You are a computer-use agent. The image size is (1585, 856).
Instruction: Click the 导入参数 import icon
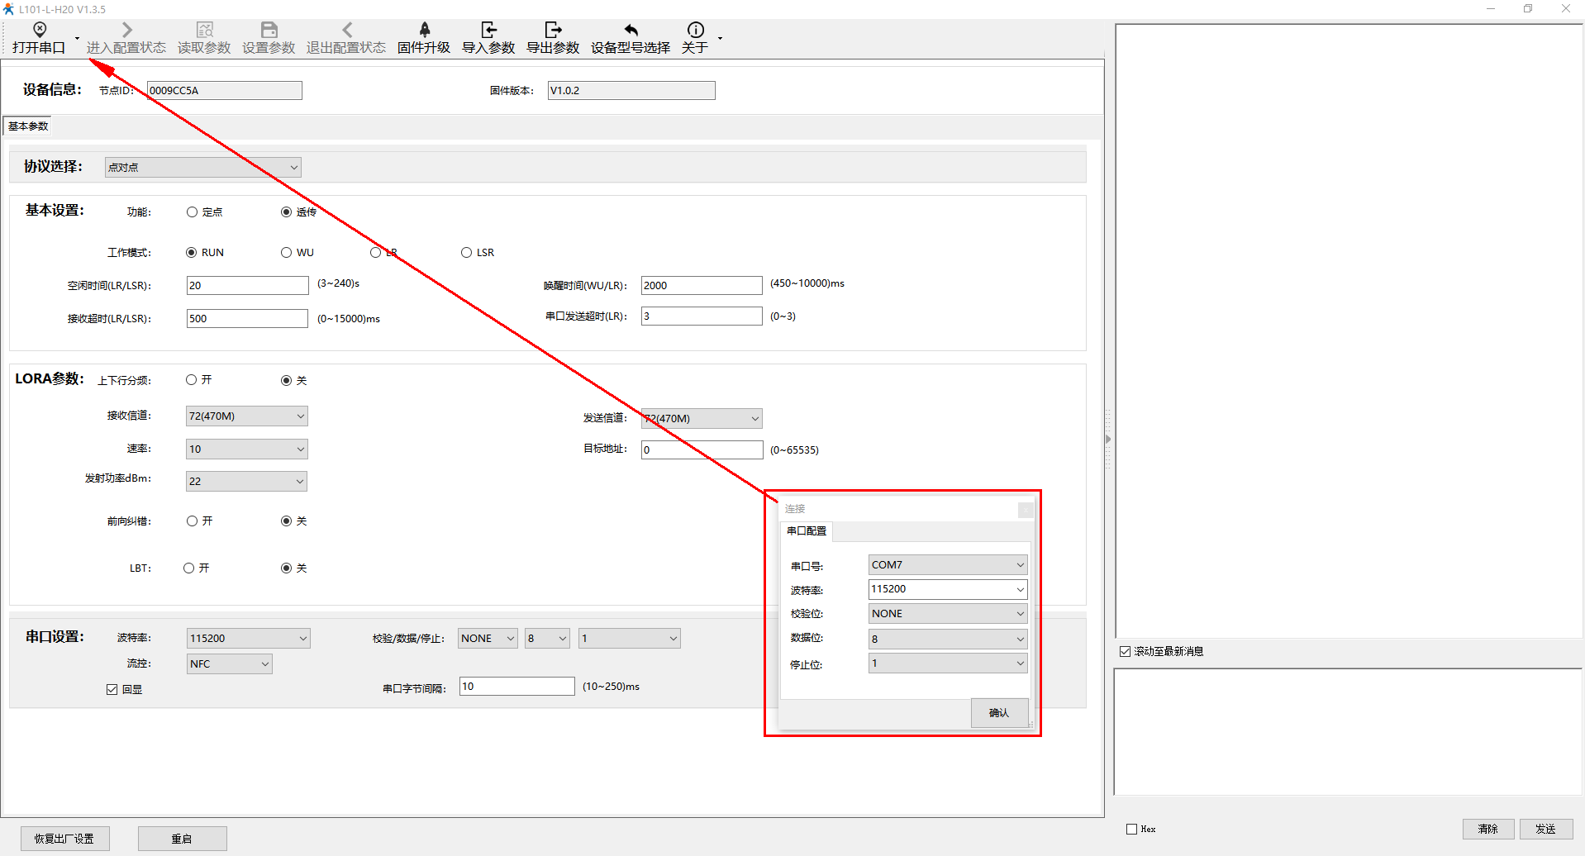(488, 31)
